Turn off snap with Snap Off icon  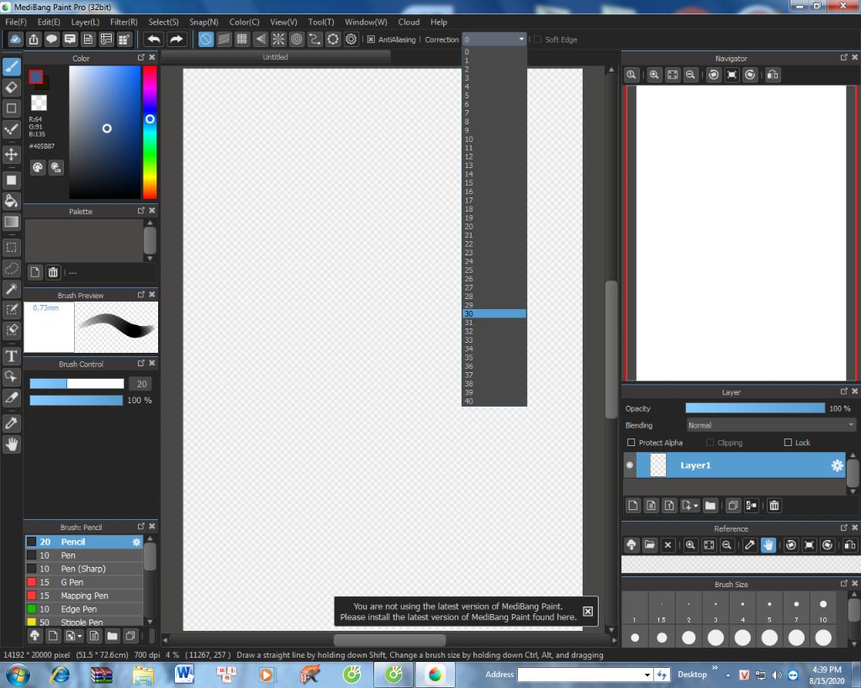click(x=205, y=39)
